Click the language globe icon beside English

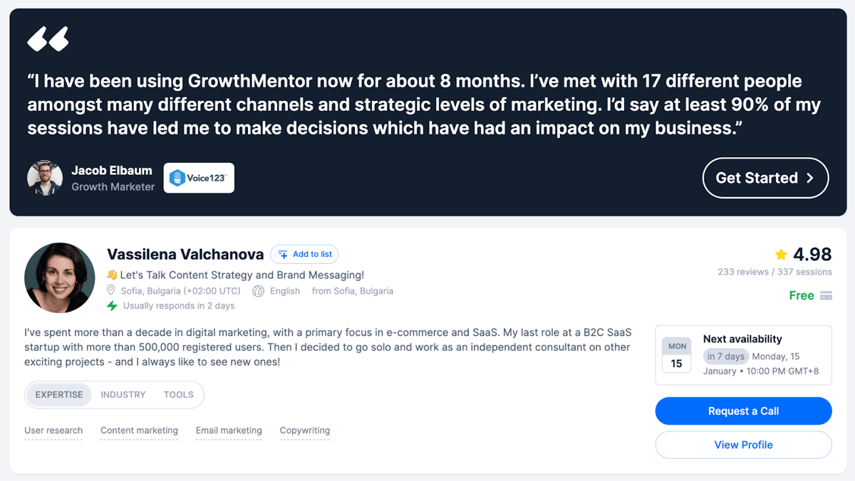(258, 291)
